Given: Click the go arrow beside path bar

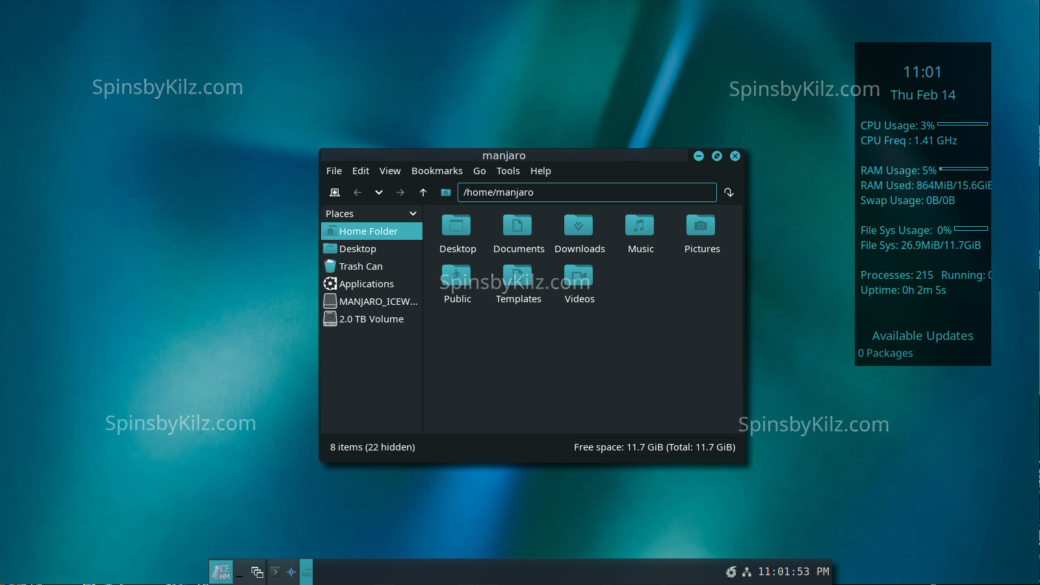Looking at the screenshot, I should 729,192.
